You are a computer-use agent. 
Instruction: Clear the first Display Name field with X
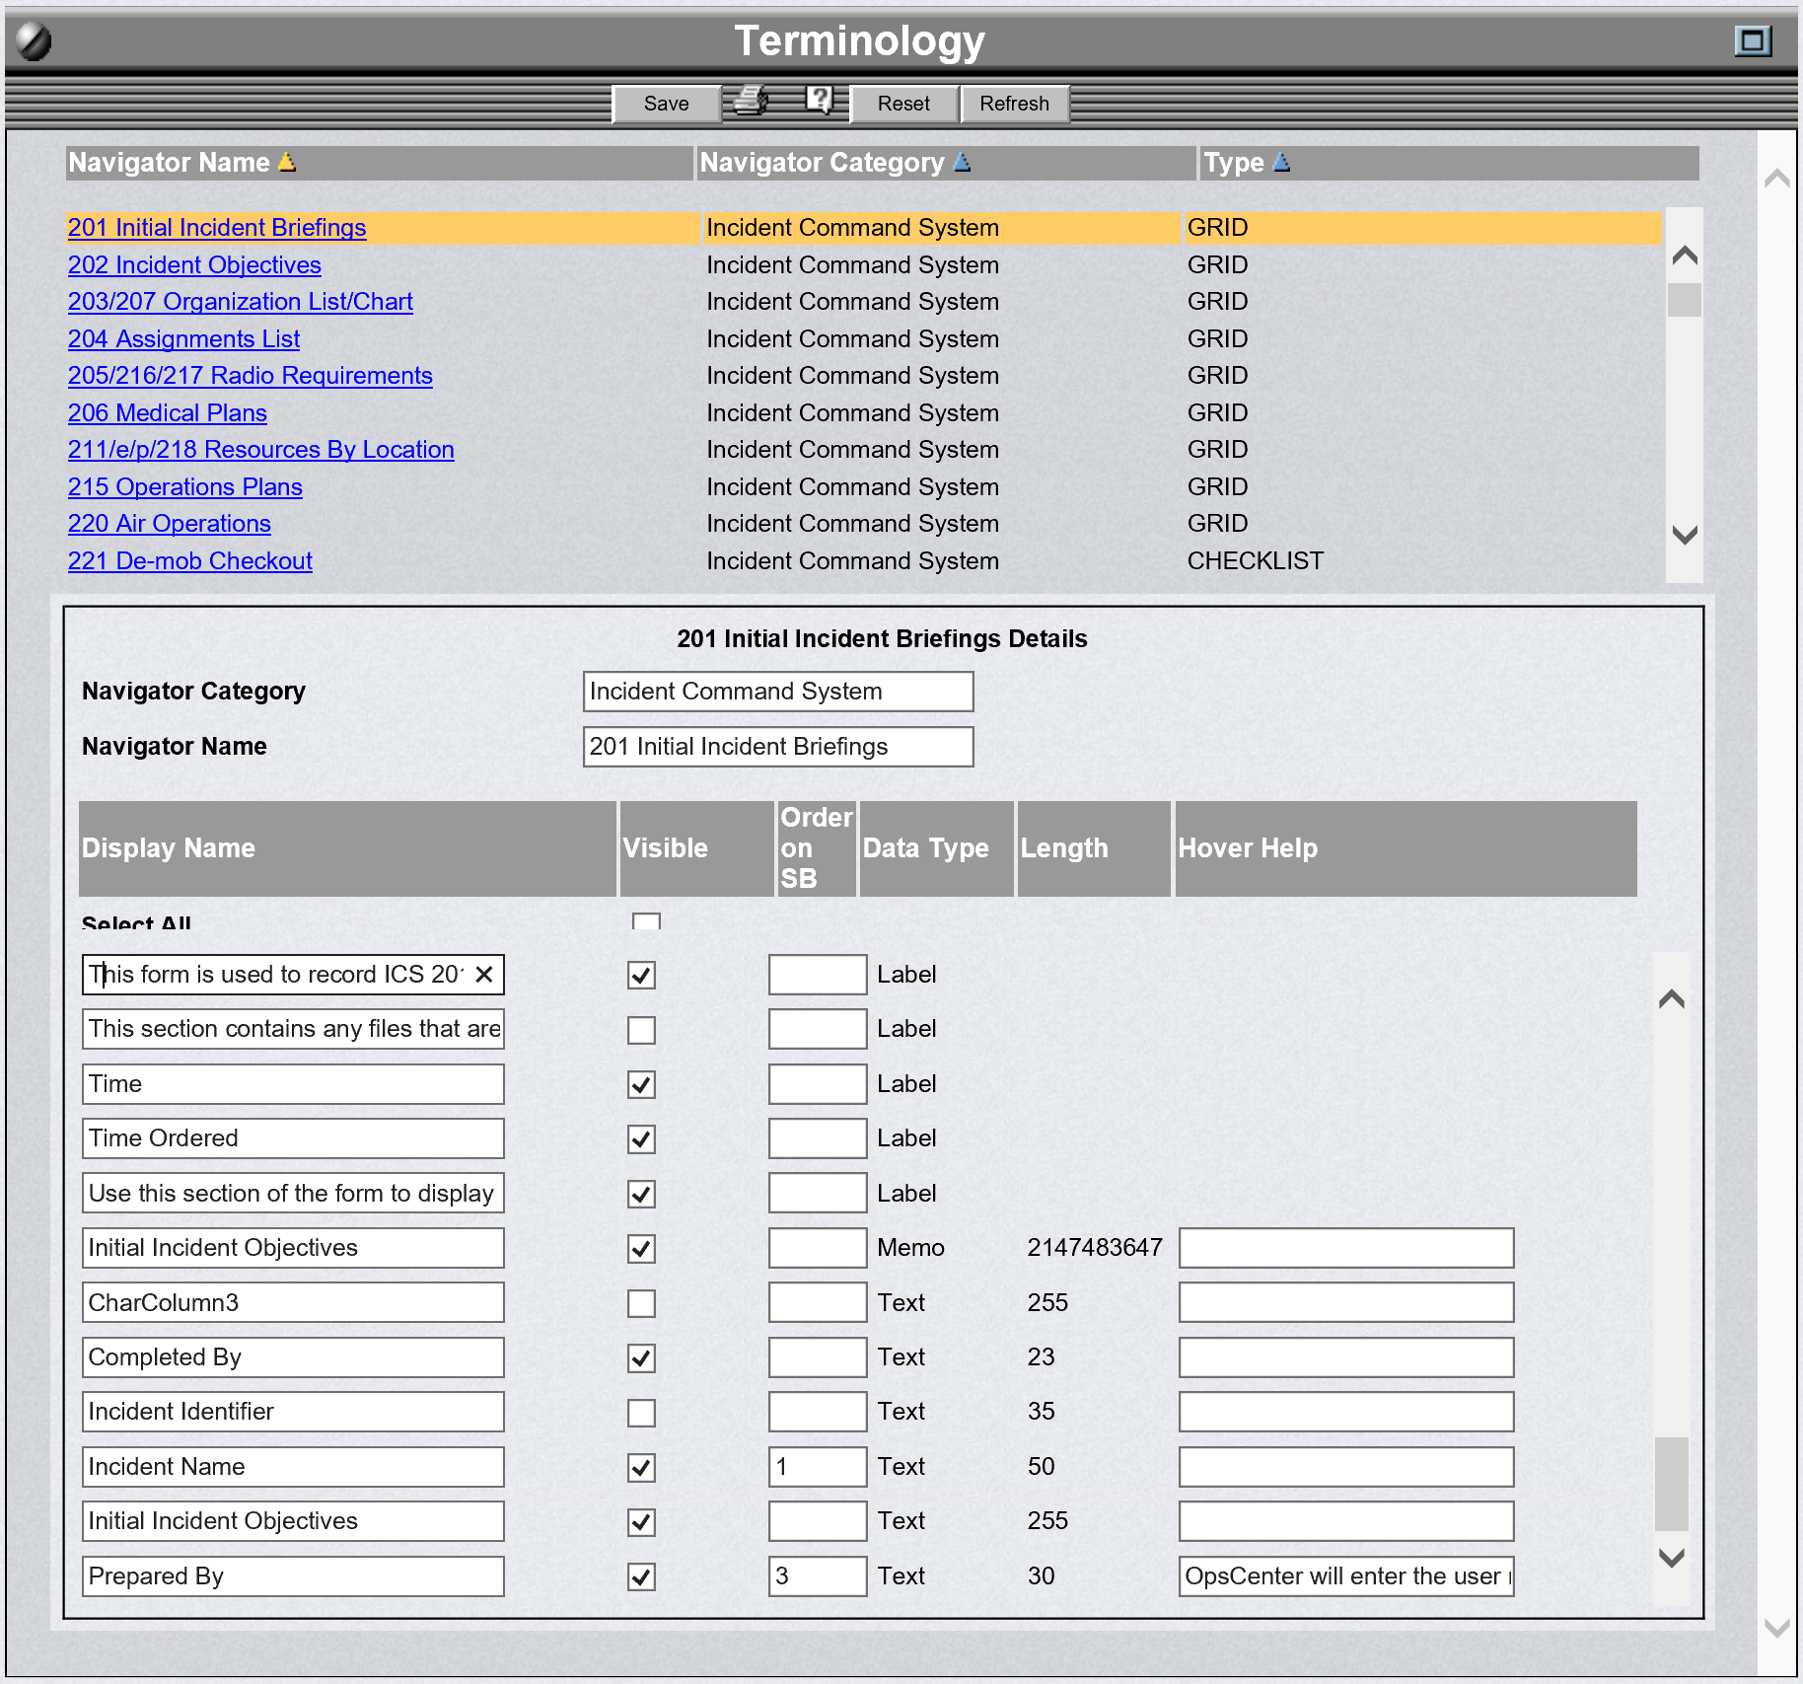(484, 975)
